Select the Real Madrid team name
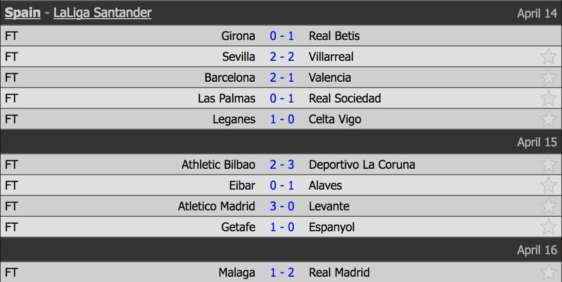The height and width of the screenshot is (282, 562). click(339, 272)
